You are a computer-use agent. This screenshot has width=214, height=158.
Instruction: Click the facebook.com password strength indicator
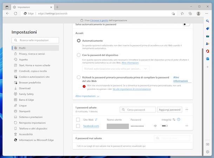tap(165, 126)
